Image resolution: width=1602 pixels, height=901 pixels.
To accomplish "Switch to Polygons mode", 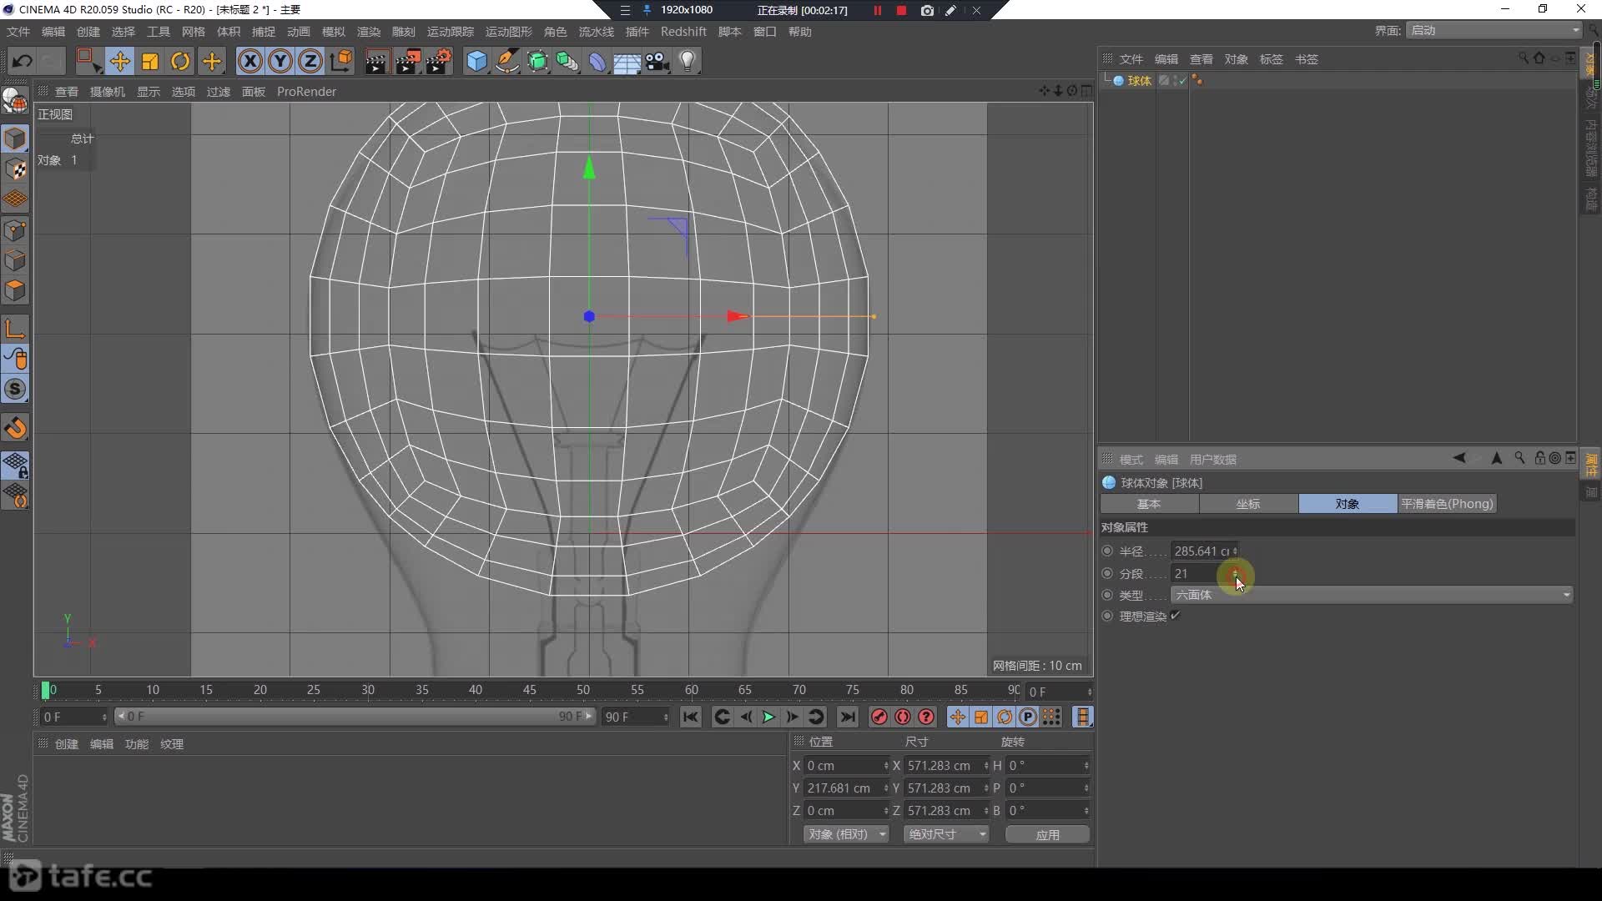I will tap(15, 290).
